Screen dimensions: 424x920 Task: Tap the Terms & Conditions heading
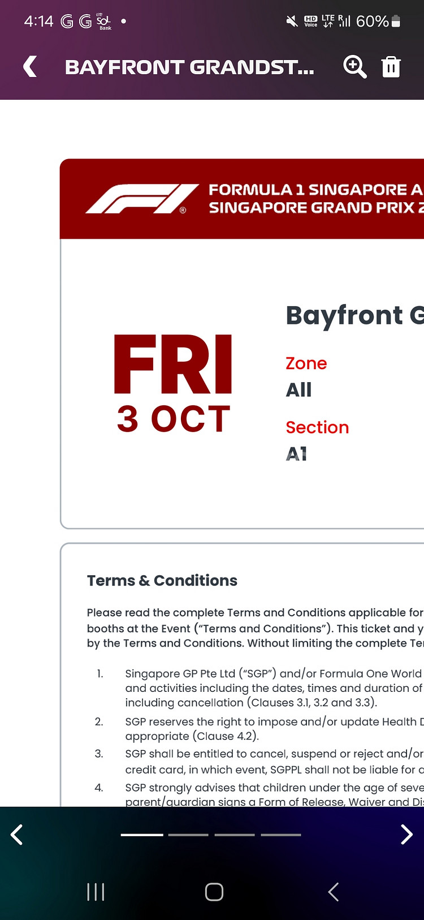tap(162, 580)
